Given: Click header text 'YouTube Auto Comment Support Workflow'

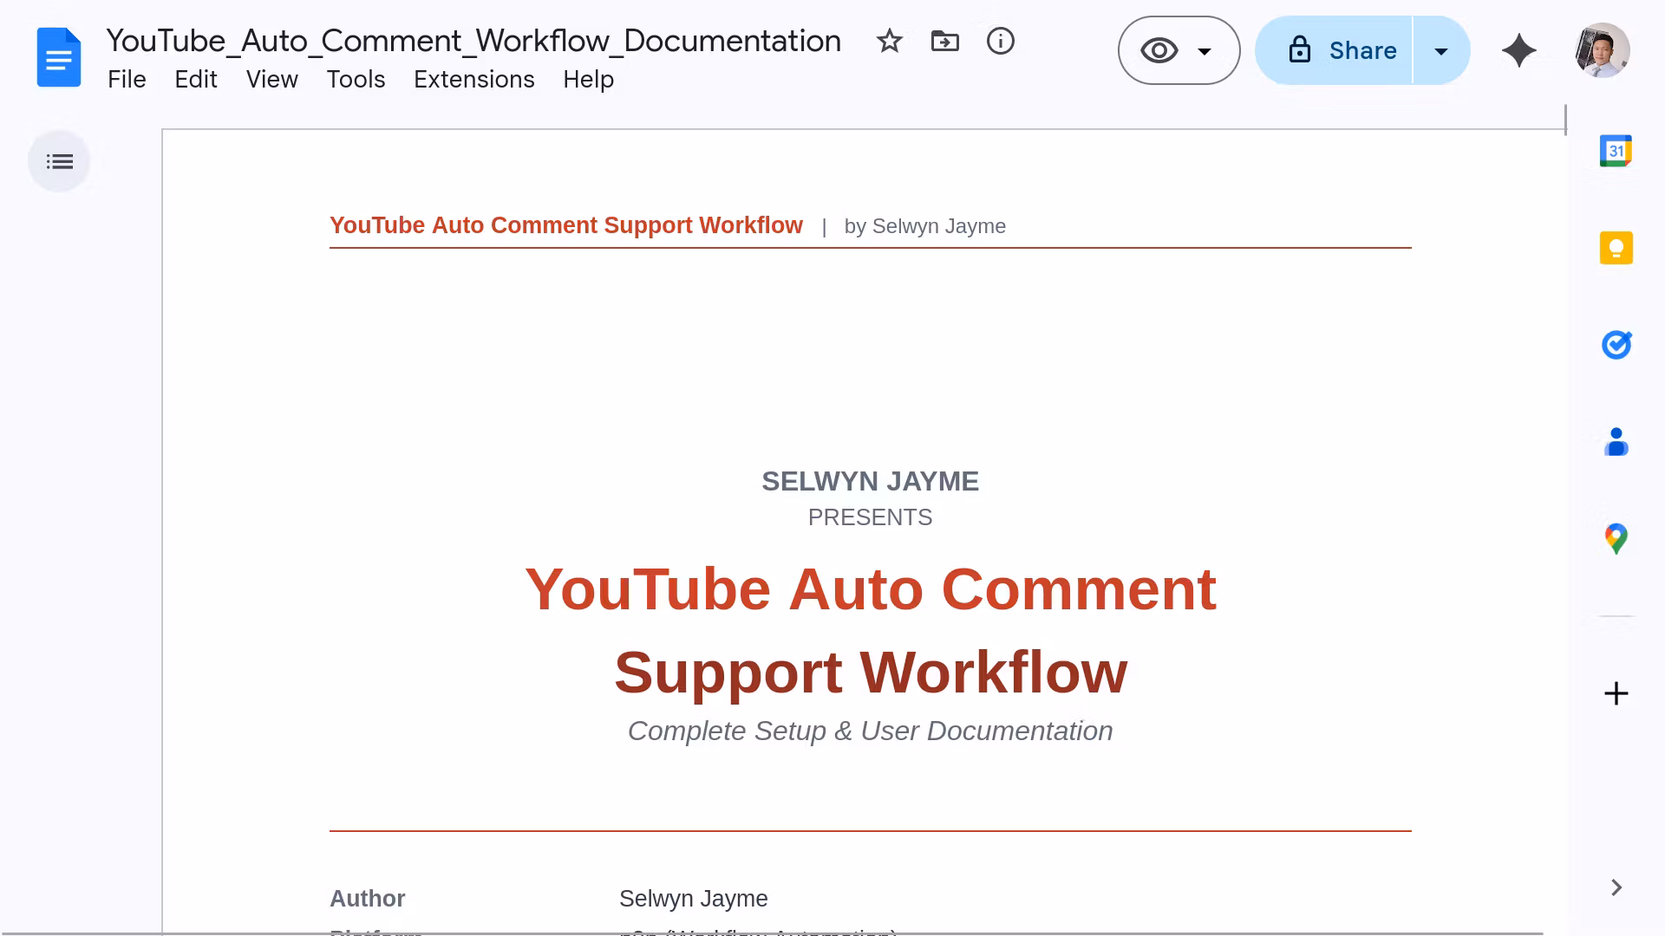Looking at the screenshot, I should pyautogui.click(x=566, y=225).
